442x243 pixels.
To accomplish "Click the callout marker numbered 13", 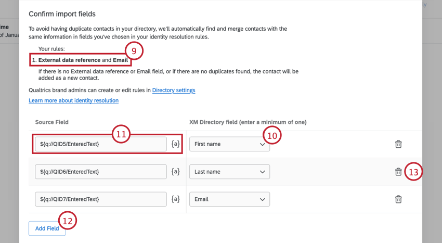I will 413,172.
